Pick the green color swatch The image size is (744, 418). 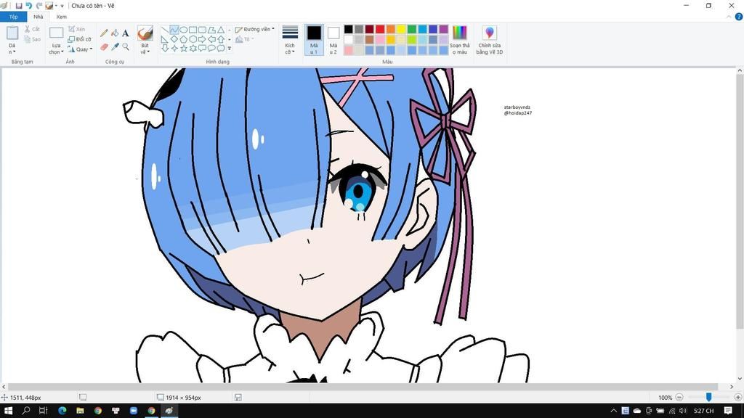[412, 29]
